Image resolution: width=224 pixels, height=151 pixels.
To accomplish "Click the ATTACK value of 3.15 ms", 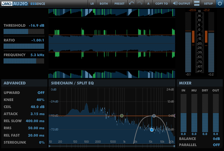I will 37,114.
